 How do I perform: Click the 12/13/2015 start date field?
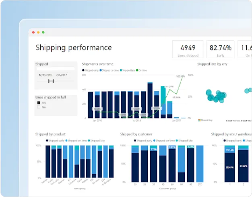pos(45,75)
